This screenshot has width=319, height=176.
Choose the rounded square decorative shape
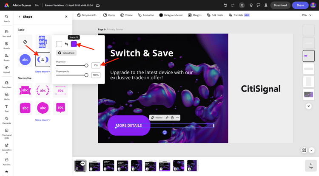[x=25, y=108]
